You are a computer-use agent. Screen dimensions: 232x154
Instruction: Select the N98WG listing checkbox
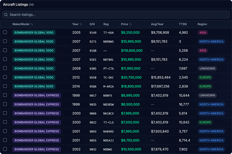(5, 149)
